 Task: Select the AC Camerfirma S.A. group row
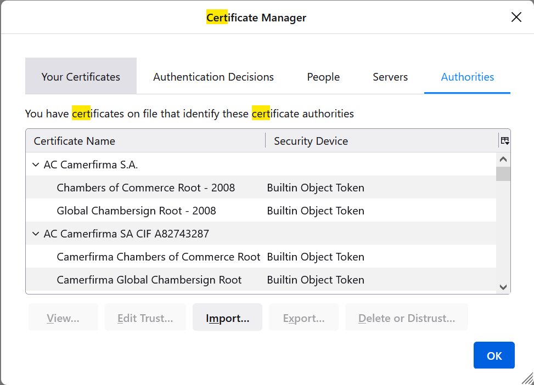coord(261,165)
